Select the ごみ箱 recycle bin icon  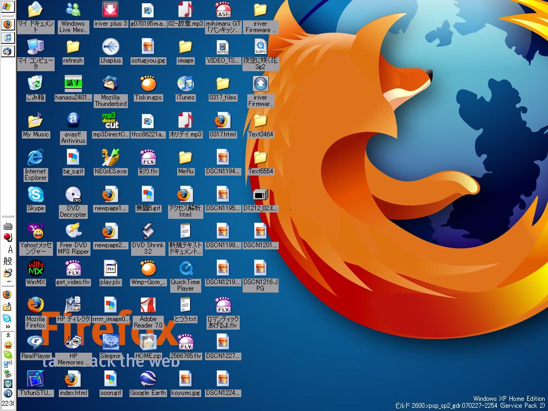[36, 88]
